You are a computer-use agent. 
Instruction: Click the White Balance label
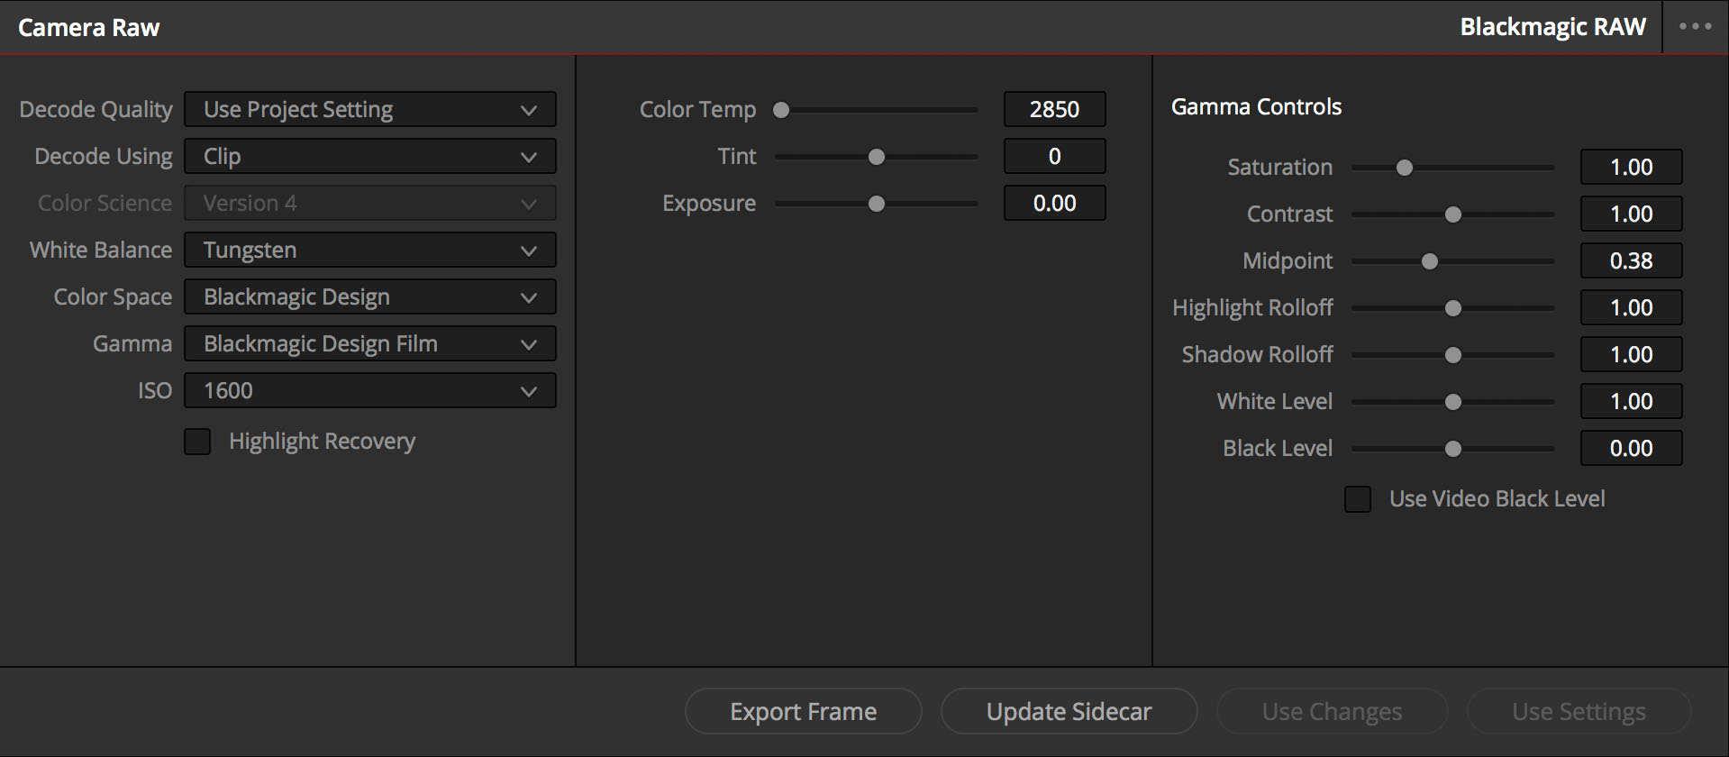coord(101,251)
